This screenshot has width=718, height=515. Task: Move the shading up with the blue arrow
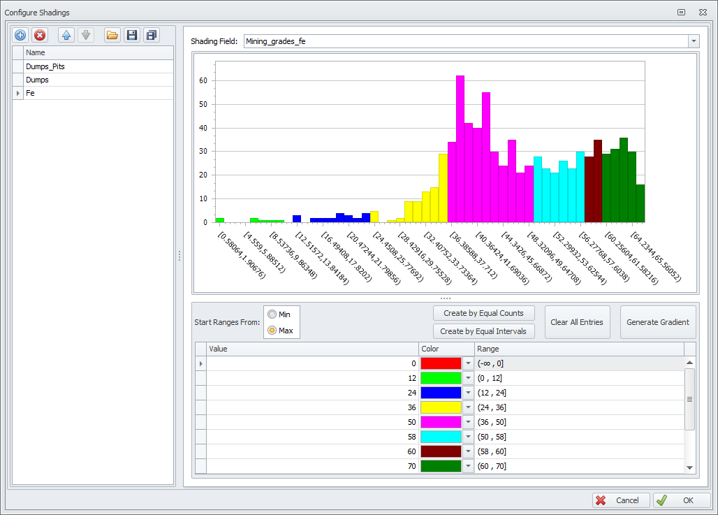pyautogui.click(x=66, y=35)
